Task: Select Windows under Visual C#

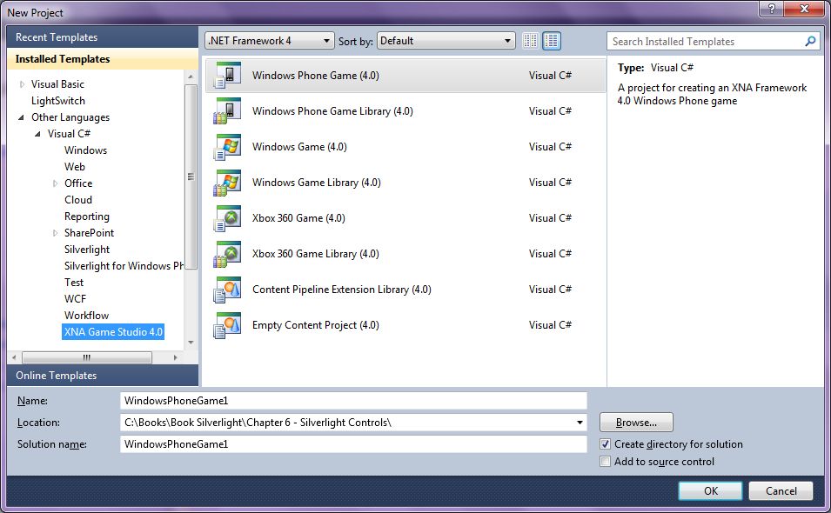Action: pyautogui.click(x=85, y=150)
